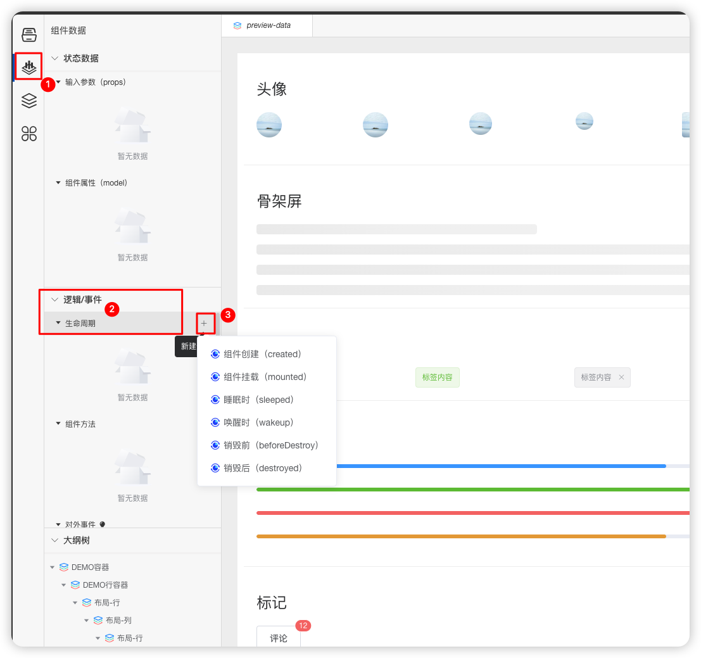The height and width of the screenshot is (658, 701).
Task: Choose 销毁前 (beforeDestroy) from menu
Action: pos(267,445)
